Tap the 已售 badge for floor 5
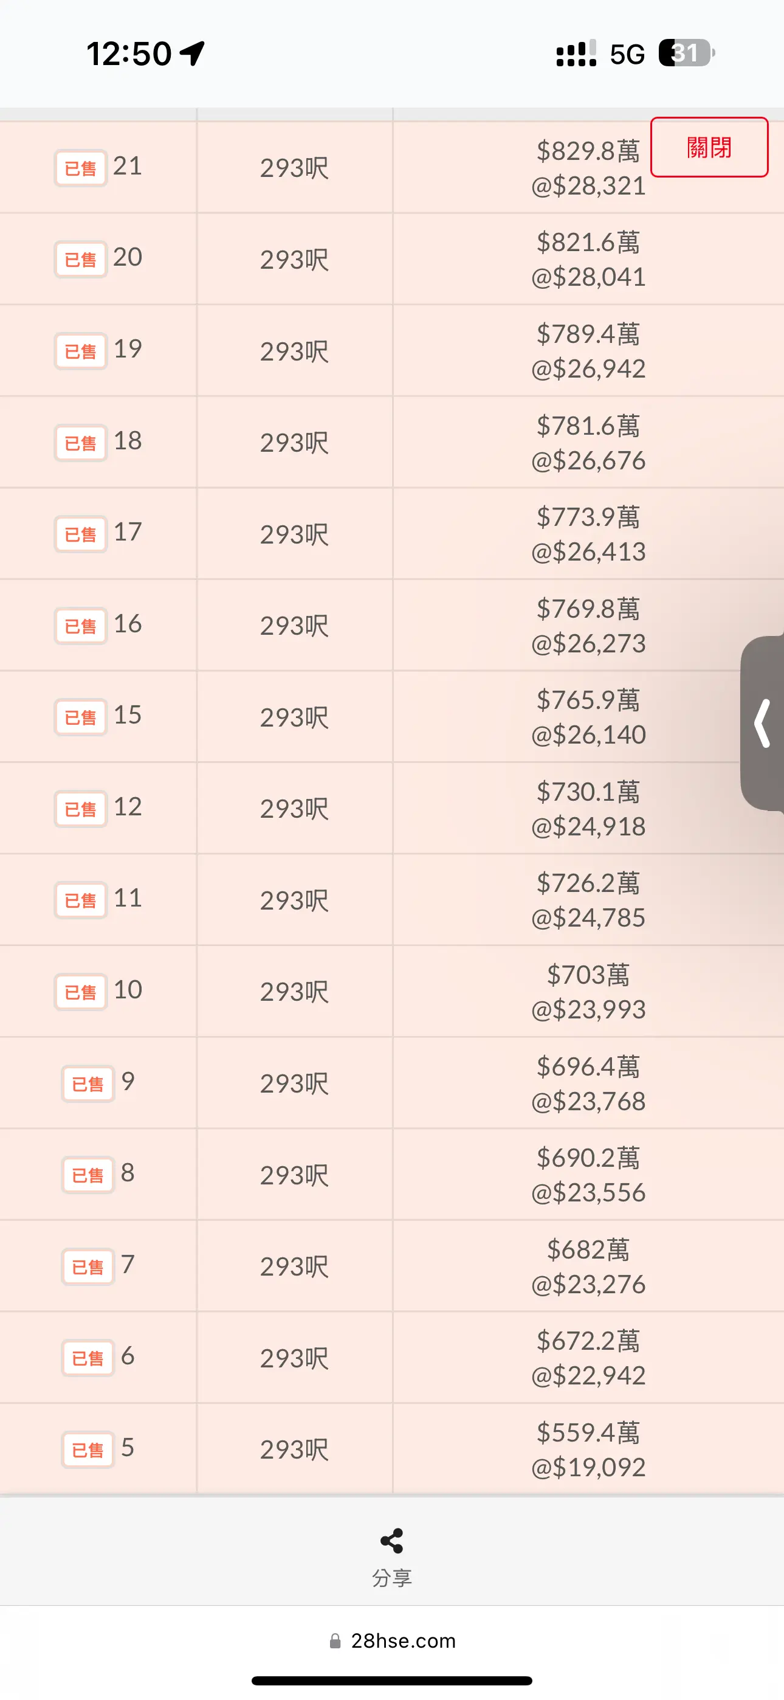This screenshot has height=1700, width=784. [x=88, y=1450]
